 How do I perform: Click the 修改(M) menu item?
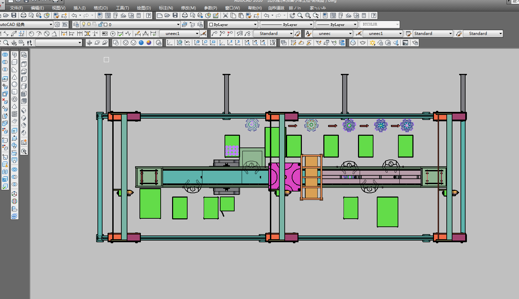[188, 8]
